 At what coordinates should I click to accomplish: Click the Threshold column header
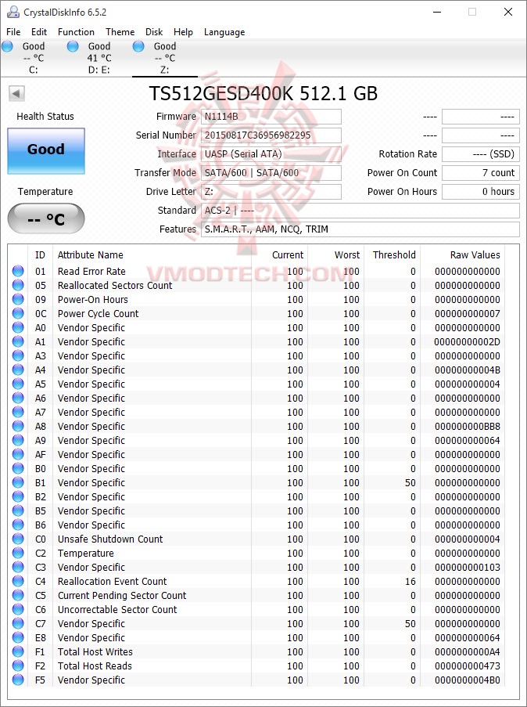point(393,254)
